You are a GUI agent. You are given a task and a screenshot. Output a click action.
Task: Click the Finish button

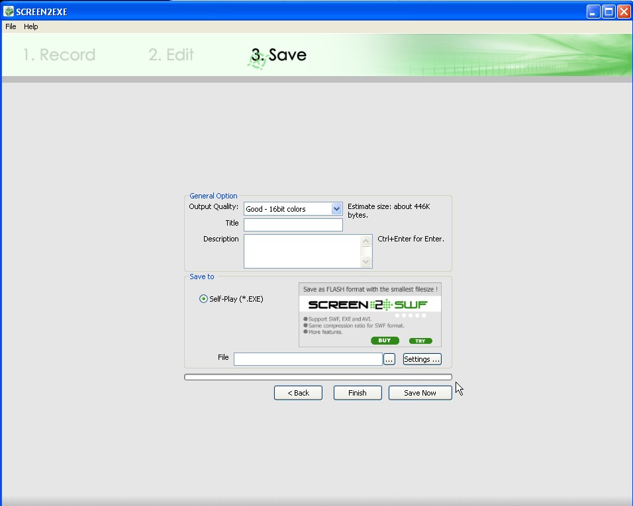(358, 393)
